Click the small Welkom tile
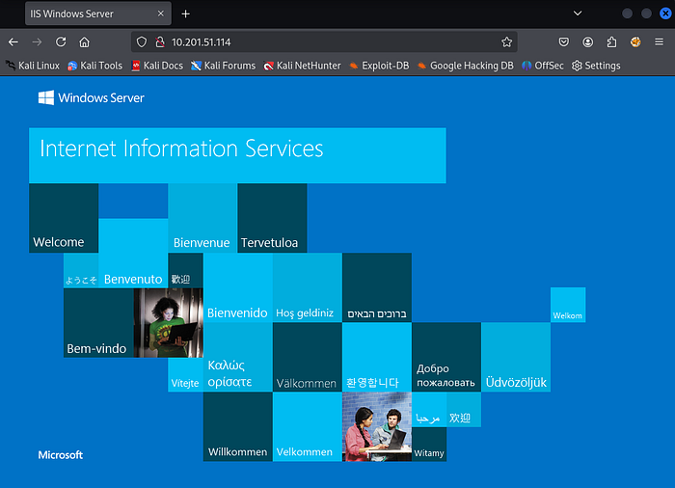 coord(568,305)
